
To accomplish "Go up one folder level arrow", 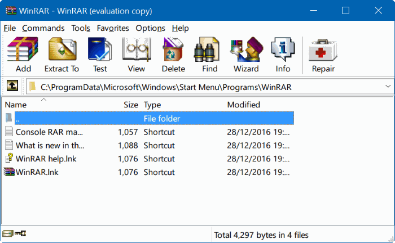I will pyautogui.click(x=12, y=86).
